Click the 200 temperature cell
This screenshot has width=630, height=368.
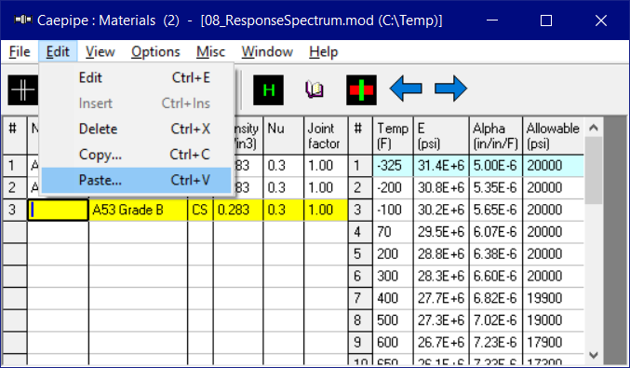[x=393, y=254]
